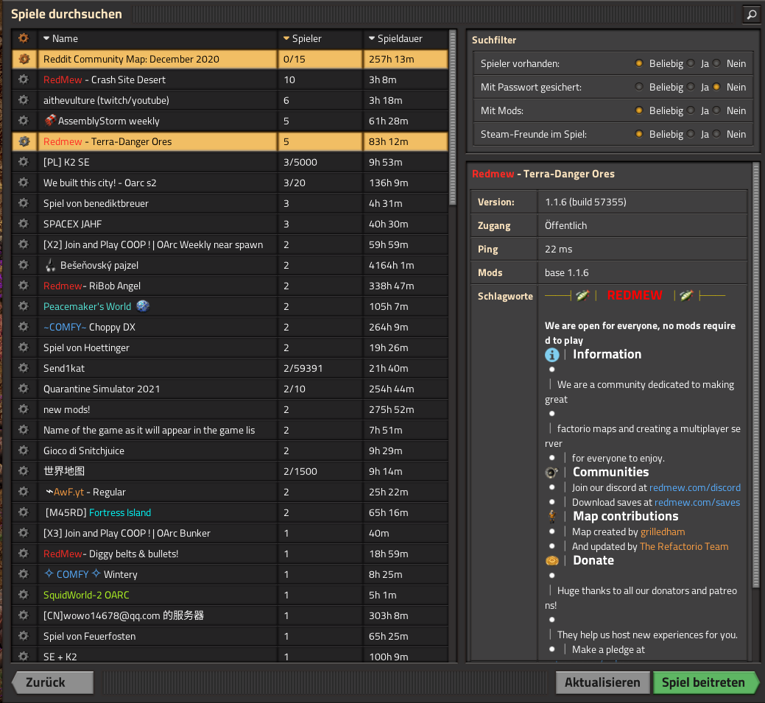Click the search magnifier icon
Screen dimensions: 765x703
[x=751, y=14]
